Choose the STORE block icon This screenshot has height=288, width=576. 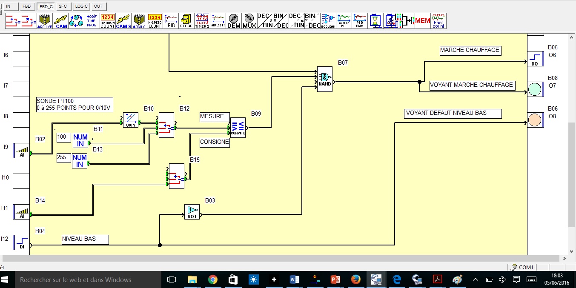point(186,21)
